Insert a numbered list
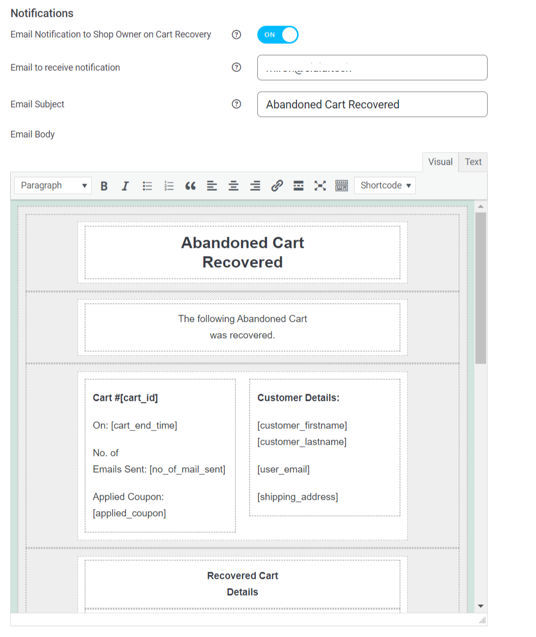Screen dimensions: 536x637 (169, 186)
